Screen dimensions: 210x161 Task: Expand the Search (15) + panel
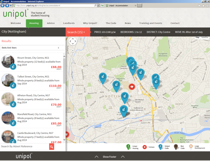pyautogui.click(x=78, y=32)
